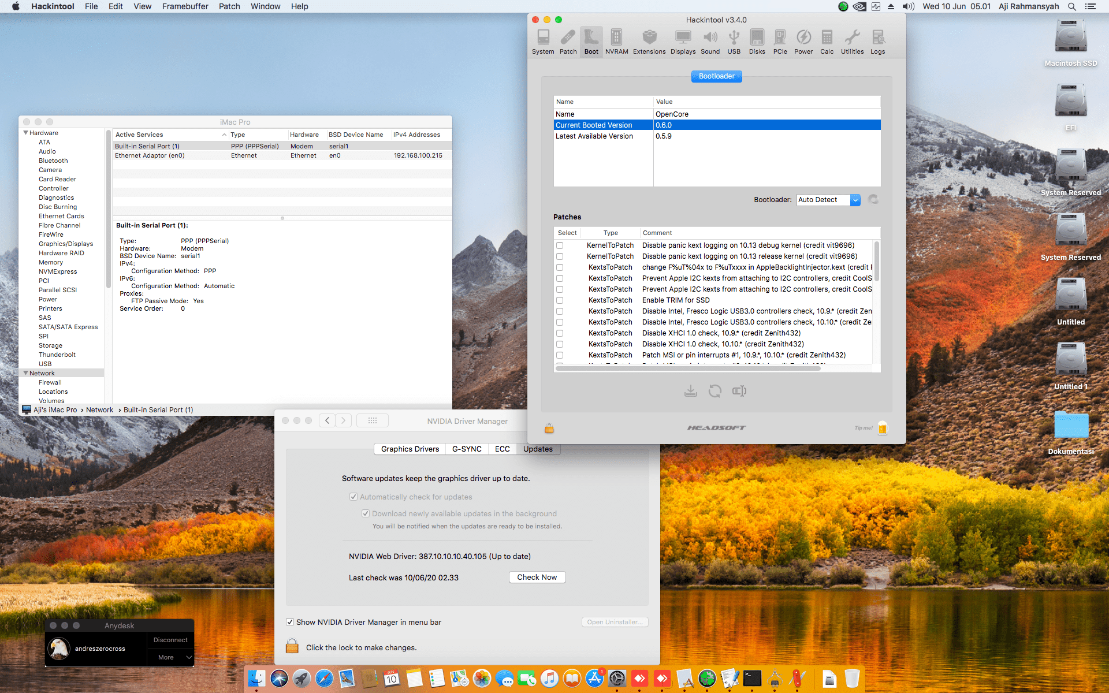Open the Dokumentasi folder on the desktop
1109x693 pixels.
[x=1071, y=431]
